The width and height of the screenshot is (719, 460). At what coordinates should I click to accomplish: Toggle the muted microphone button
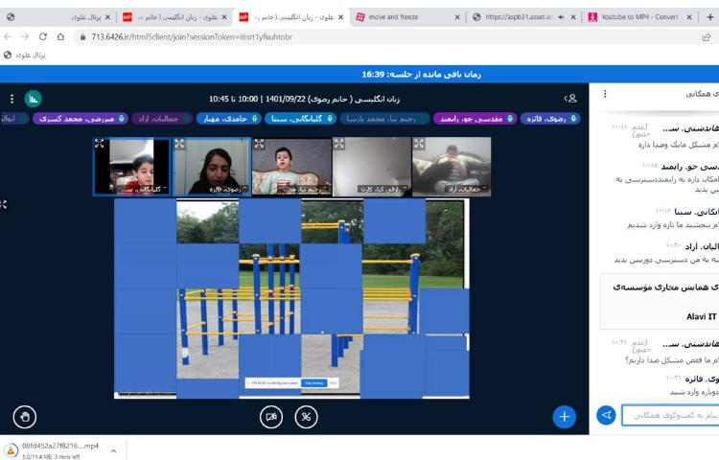(306, 416)
